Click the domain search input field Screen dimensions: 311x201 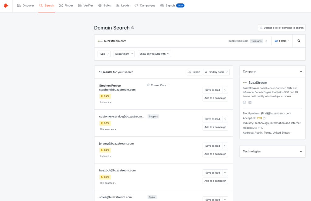pos(164,41)
